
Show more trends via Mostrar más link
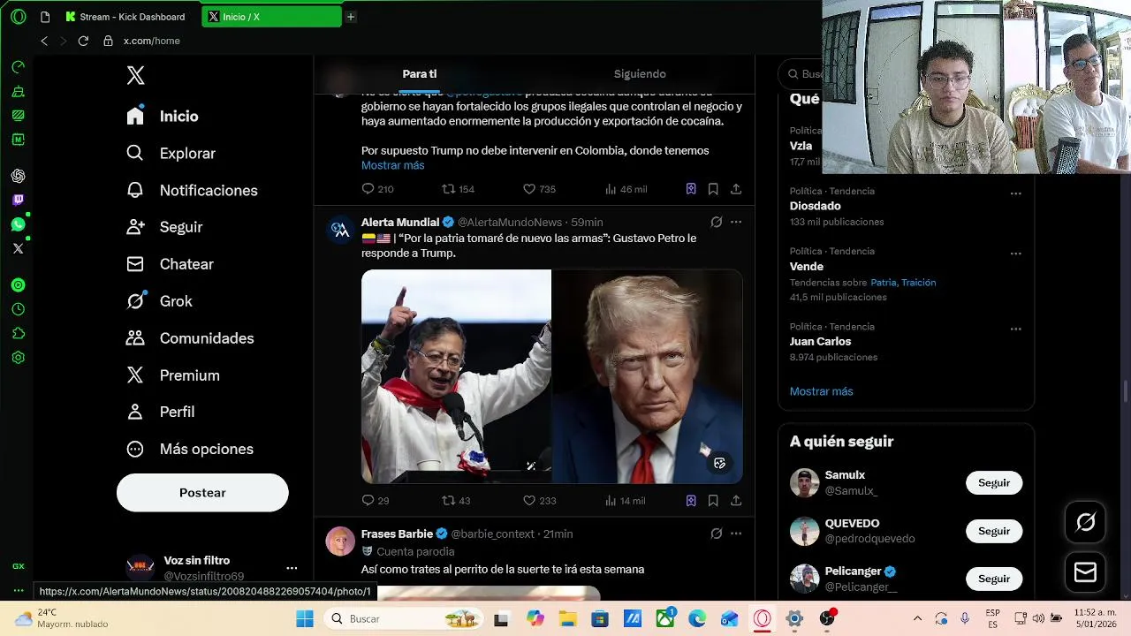point(821,391)
